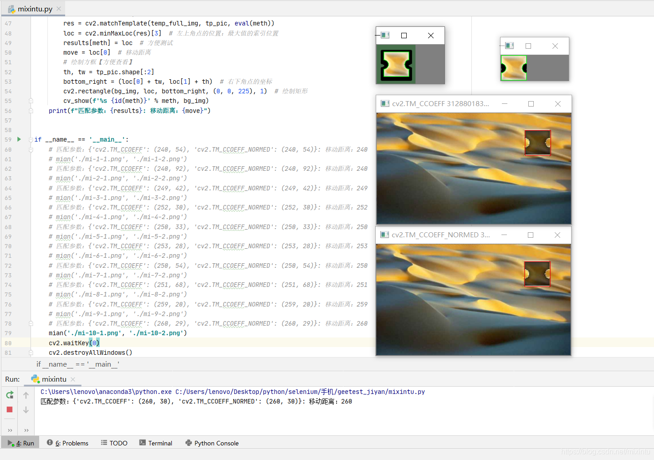This screenshot has height=460, width=654.
Task: Click the down arrow in the Run panel
Action: (x=26, y=410)
